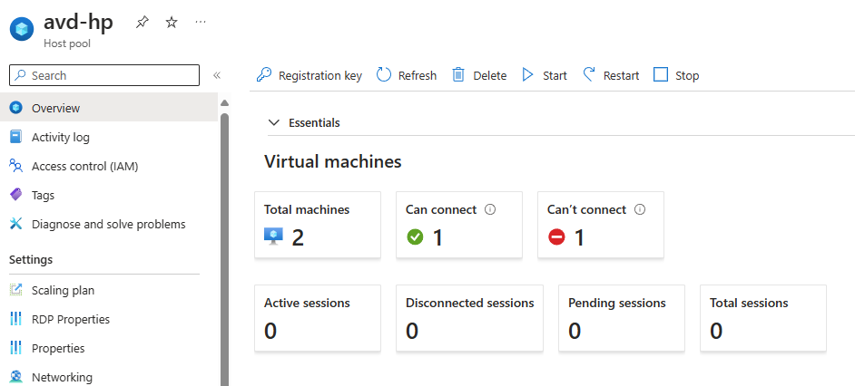The width and height of the screenshot is (855, 386).
Task: Click the Disconnected sessions value 0
Action: [412, 331]
